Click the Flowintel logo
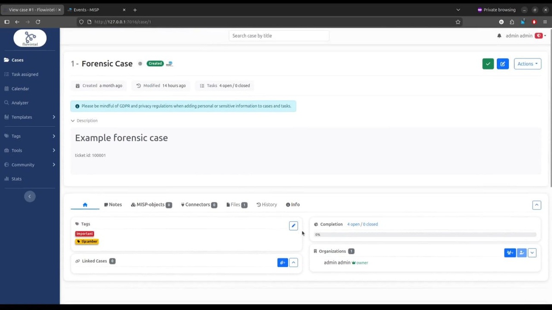 point(30,39)
